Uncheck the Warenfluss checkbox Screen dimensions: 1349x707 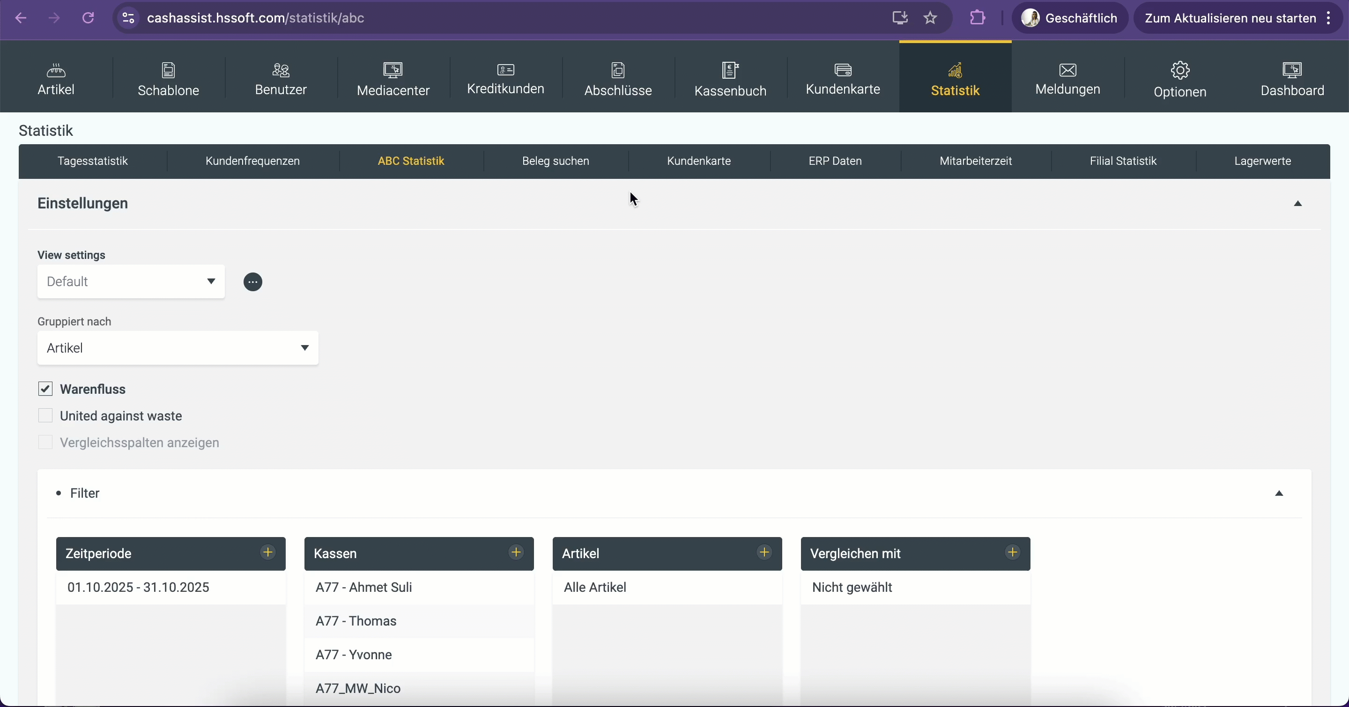coord(45,389)
